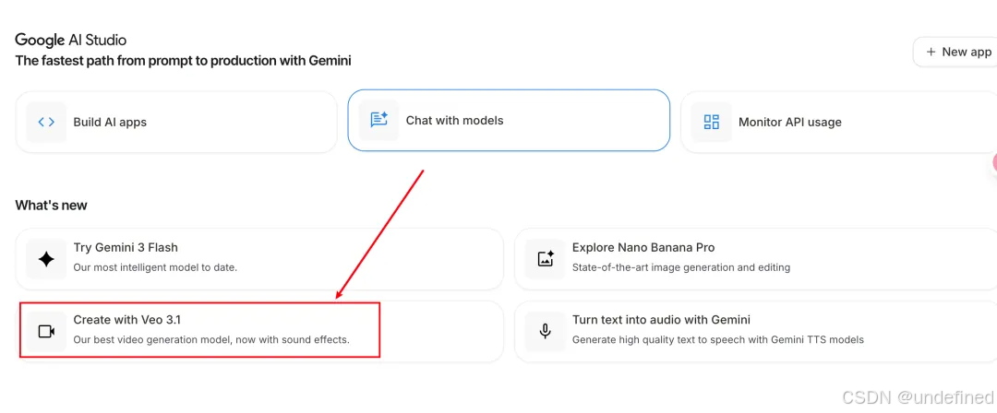This screenshot has width=997, height=413.
Task: Click 'Create with Veo 3.1' title text
Action: pyautogui.click(x=127, y=320)
